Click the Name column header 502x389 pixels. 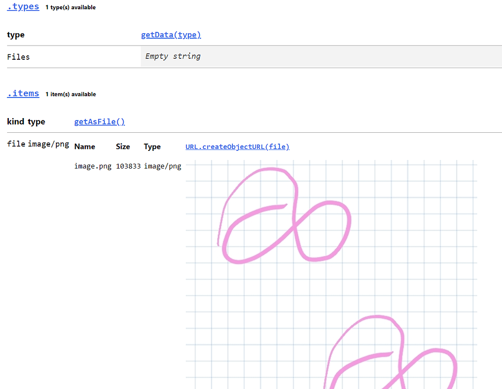(84, 146)
